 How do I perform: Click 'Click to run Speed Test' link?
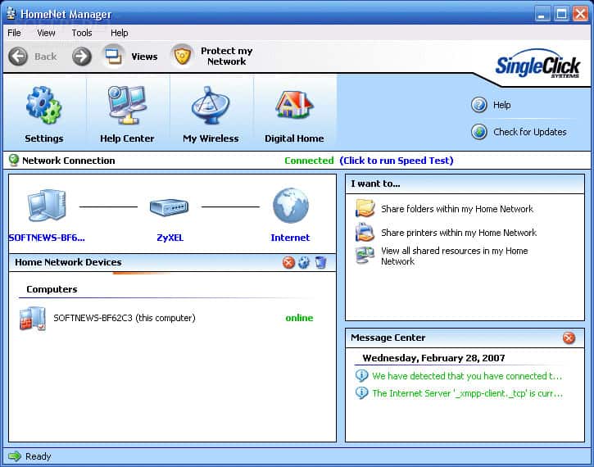pos(397,161)
